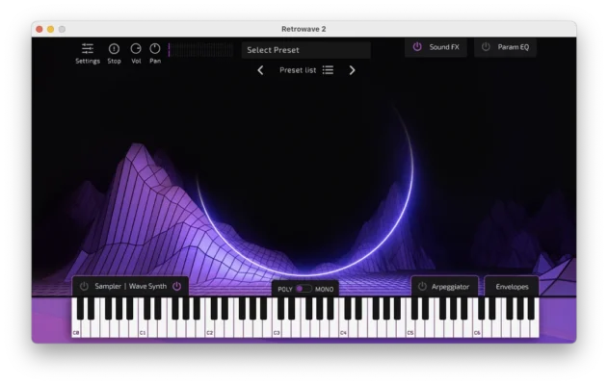
Task: Play the C6 piano key
Action: click(x=477, y=328)
